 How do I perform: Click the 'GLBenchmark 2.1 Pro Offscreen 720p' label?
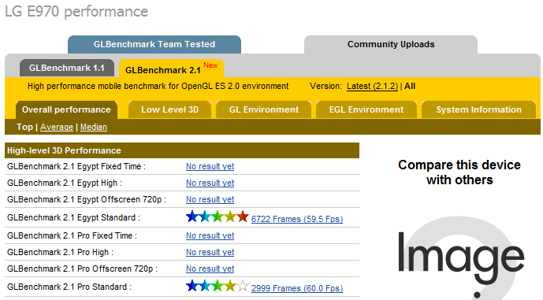[82, 269]
